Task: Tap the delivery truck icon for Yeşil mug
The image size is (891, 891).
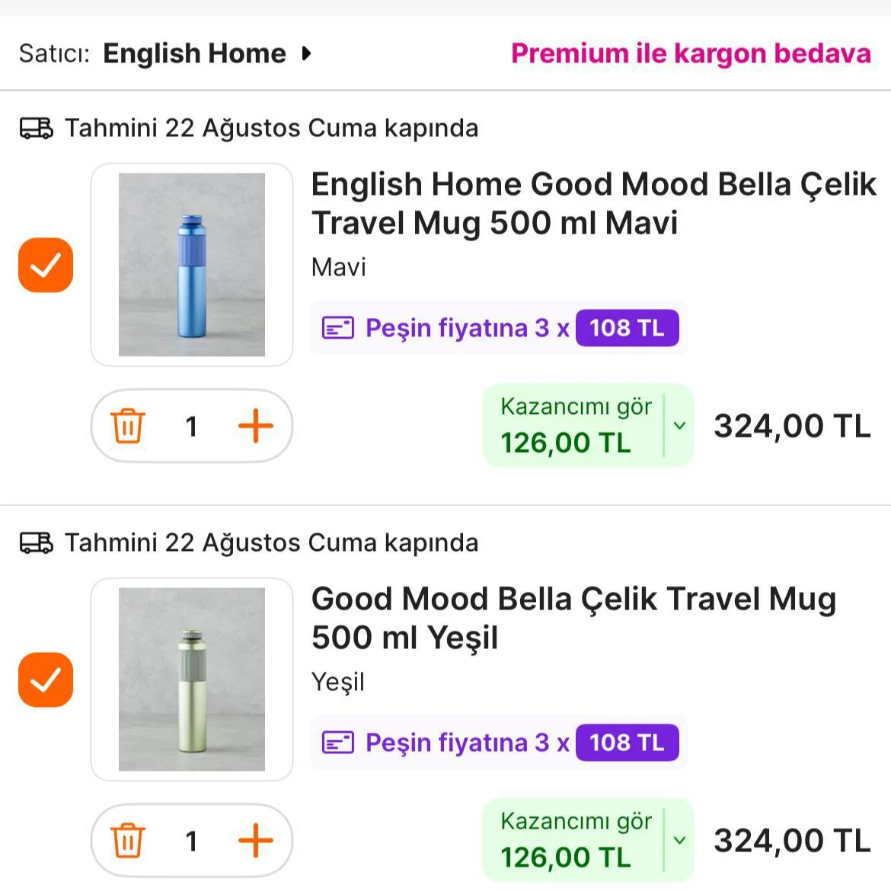Action: [x=36, y=543]
